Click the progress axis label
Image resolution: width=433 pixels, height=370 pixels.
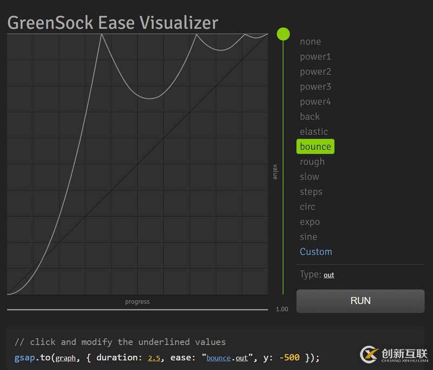click(x=137, y=302)
